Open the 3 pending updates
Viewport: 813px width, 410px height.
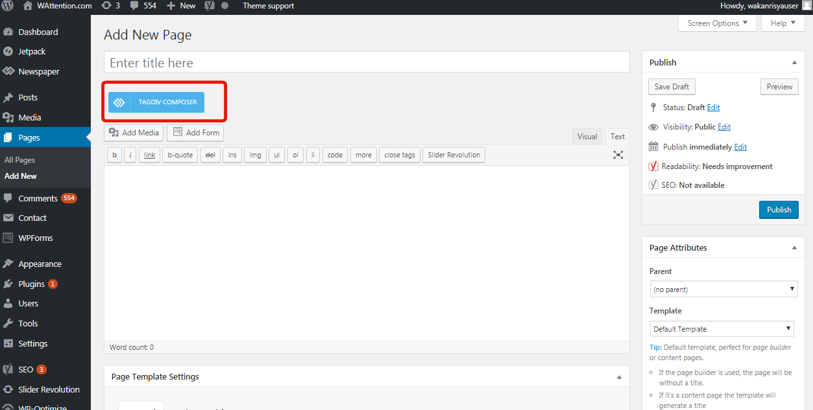pos(110,6)
